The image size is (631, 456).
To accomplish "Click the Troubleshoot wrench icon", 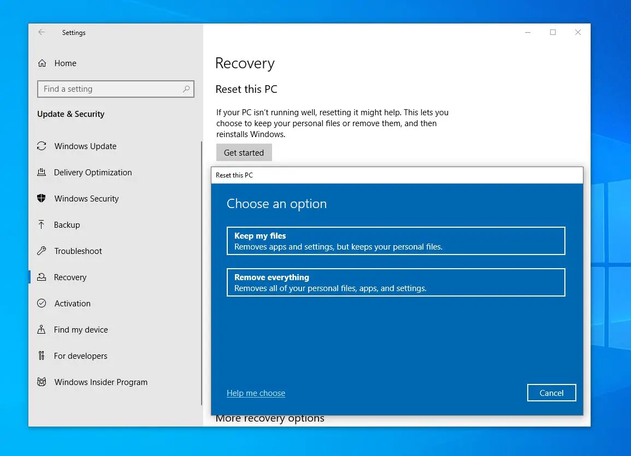I will click(x=42, y=251).
